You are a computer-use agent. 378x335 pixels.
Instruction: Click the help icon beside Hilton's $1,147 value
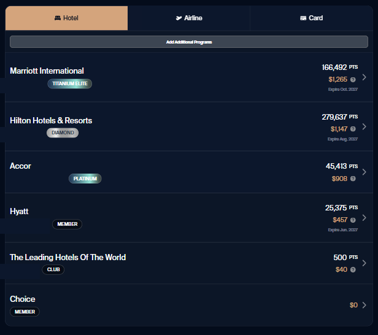tap(353, 129)
